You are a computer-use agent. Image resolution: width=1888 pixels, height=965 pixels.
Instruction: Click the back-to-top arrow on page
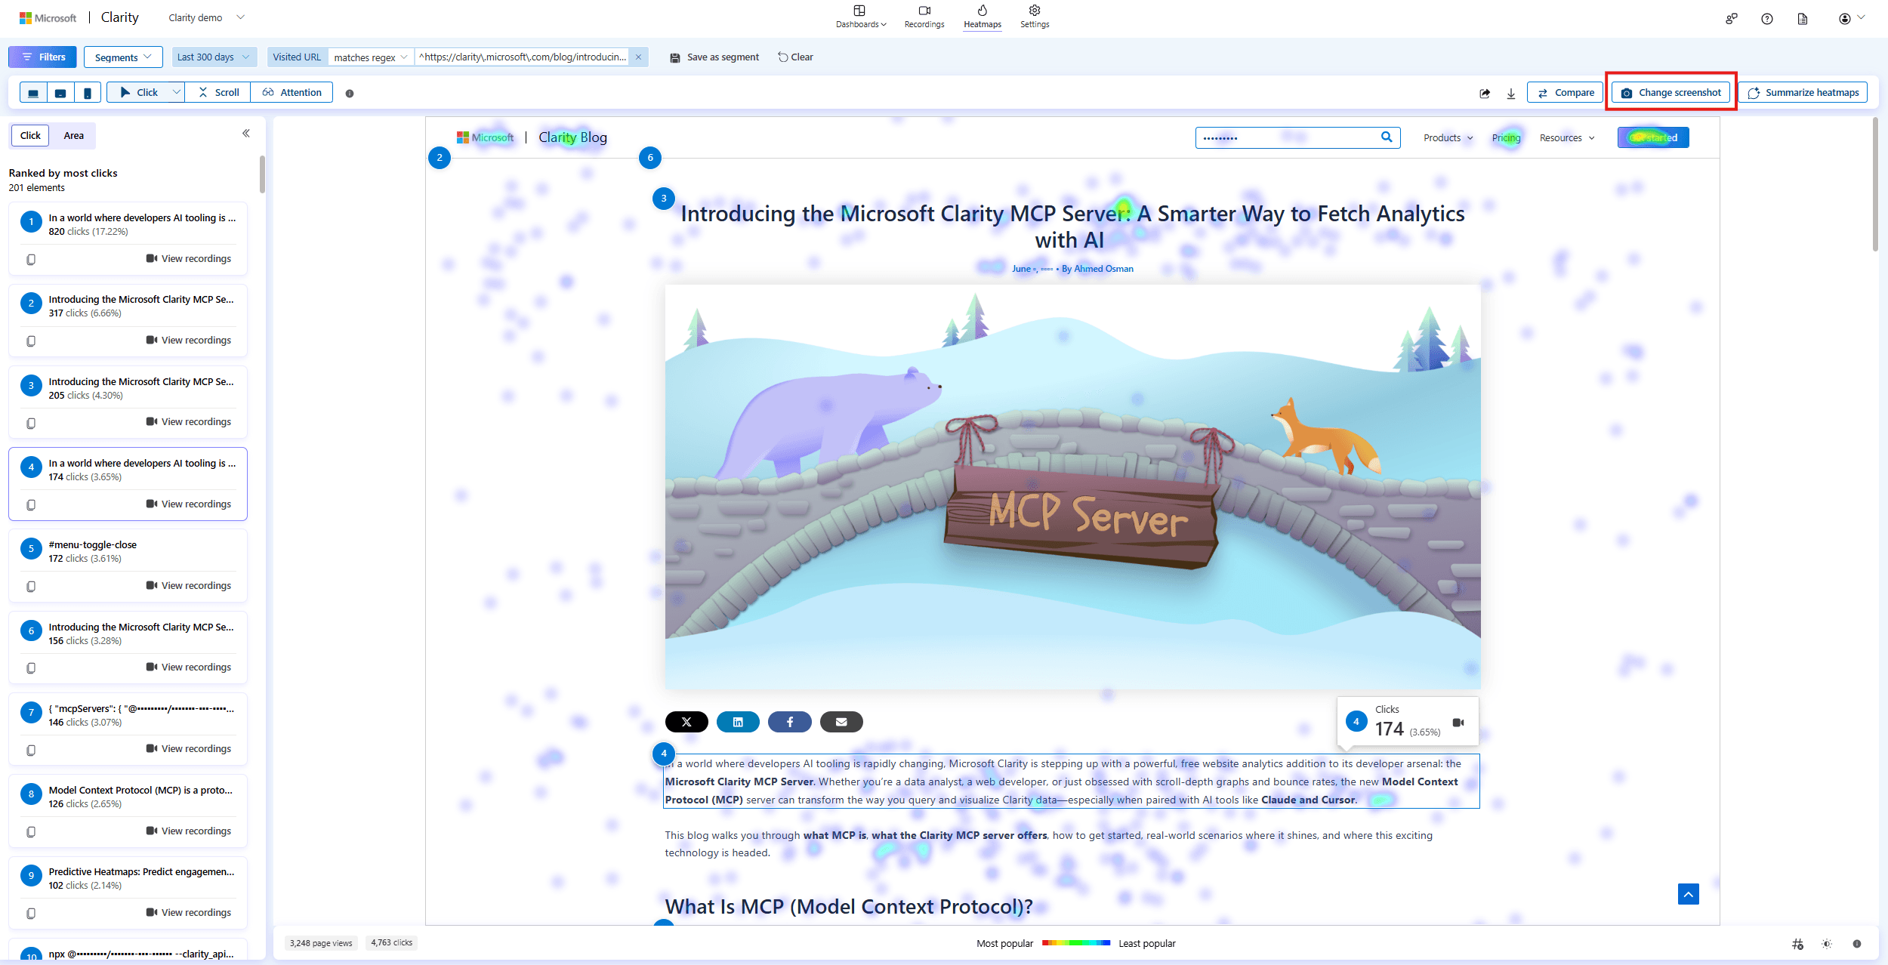[1688, 894]
